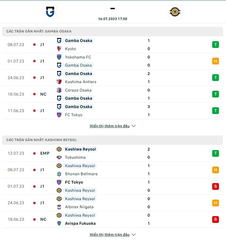The height and width of the screenshot is (244, 226).
Task: Toggle the red B badge for Avispa Fukuoka loss
Action: point(216,219)
